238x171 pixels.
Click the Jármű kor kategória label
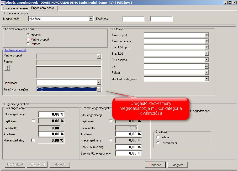(16, 89)
